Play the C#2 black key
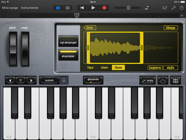 coord(15,103)
